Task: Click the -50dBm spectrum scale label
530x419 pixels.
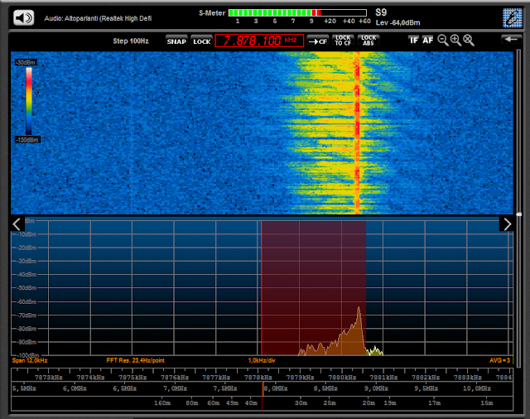Action: click(x=27, y=288)
